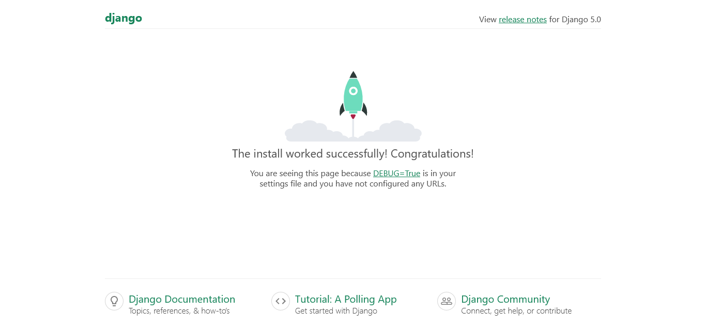Screen dimensions: 706x328
Task: Open the DEBUG=True settings link
Action: [x=396, y=173]
